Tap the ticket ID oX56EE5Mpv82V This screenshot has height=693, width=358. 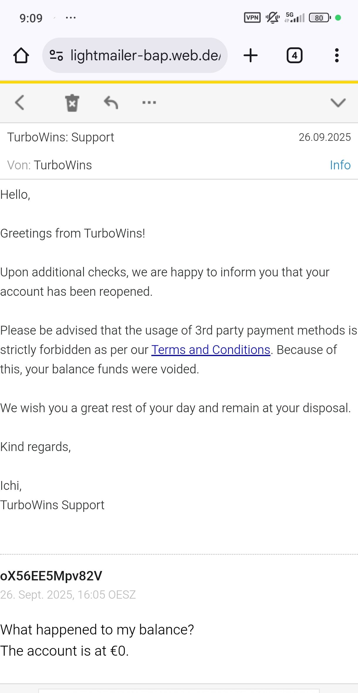[x=51, y=576]
